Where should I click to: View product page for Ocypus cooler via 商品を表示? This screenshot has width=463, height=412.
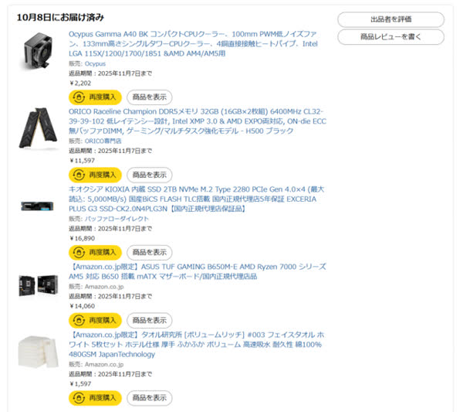[x=150, y=97]
